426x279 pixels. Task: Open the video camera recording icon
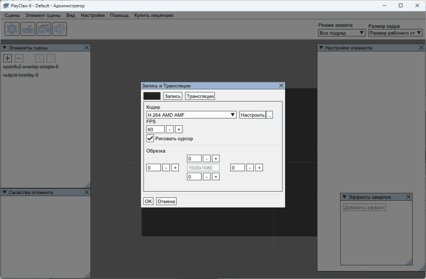point(44,29)
